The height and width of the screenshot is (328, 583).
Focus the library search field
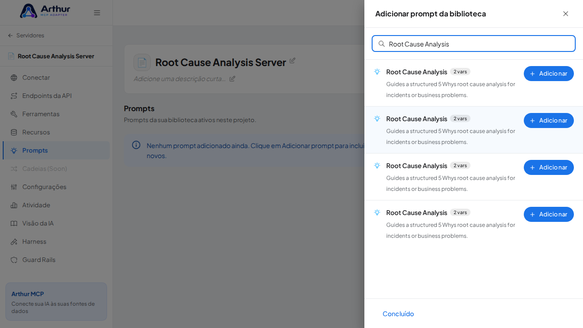[x=474, y=44]
